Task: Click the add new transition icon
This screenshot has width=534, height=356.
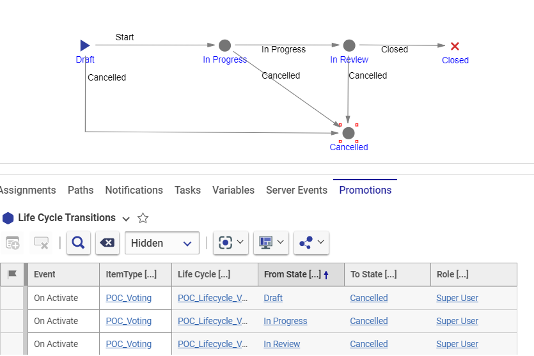Action: click(13, 243)
